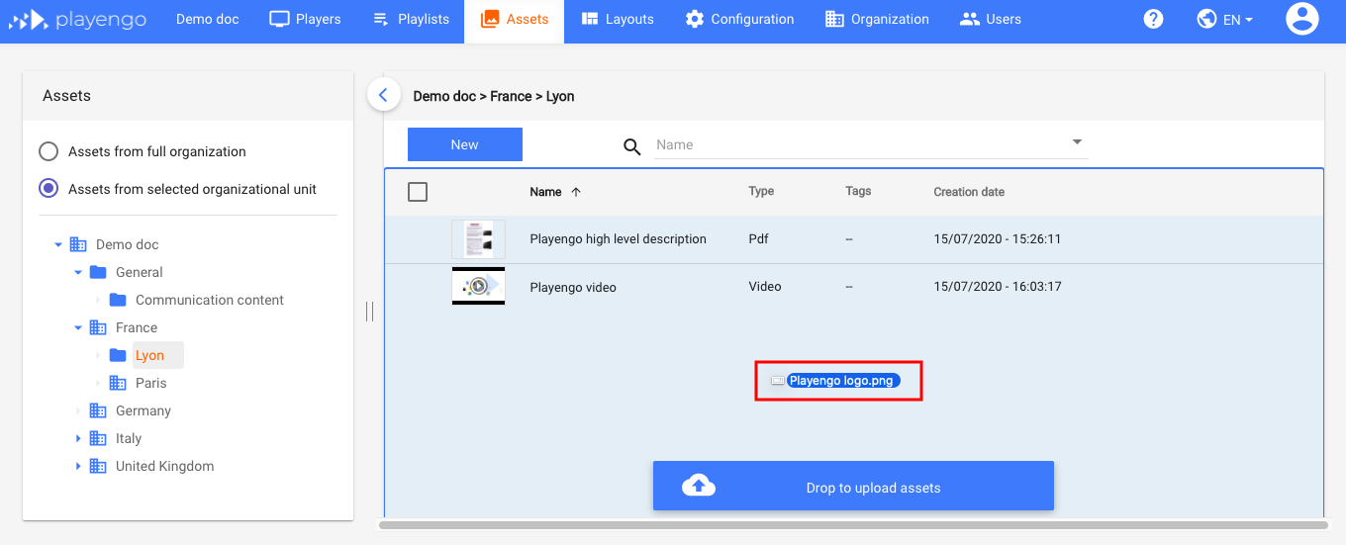Click the 15/07/2020 - 16:03:17 creation date
Image resolution: width=1346 pixels, height=545 pixels.
coord(998,287)
